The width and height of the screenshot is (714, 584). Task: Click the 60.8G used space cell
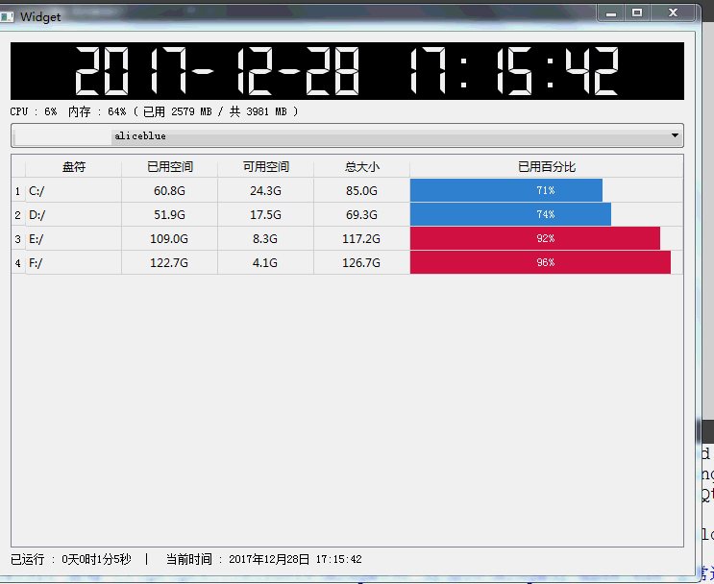(170, 191)
